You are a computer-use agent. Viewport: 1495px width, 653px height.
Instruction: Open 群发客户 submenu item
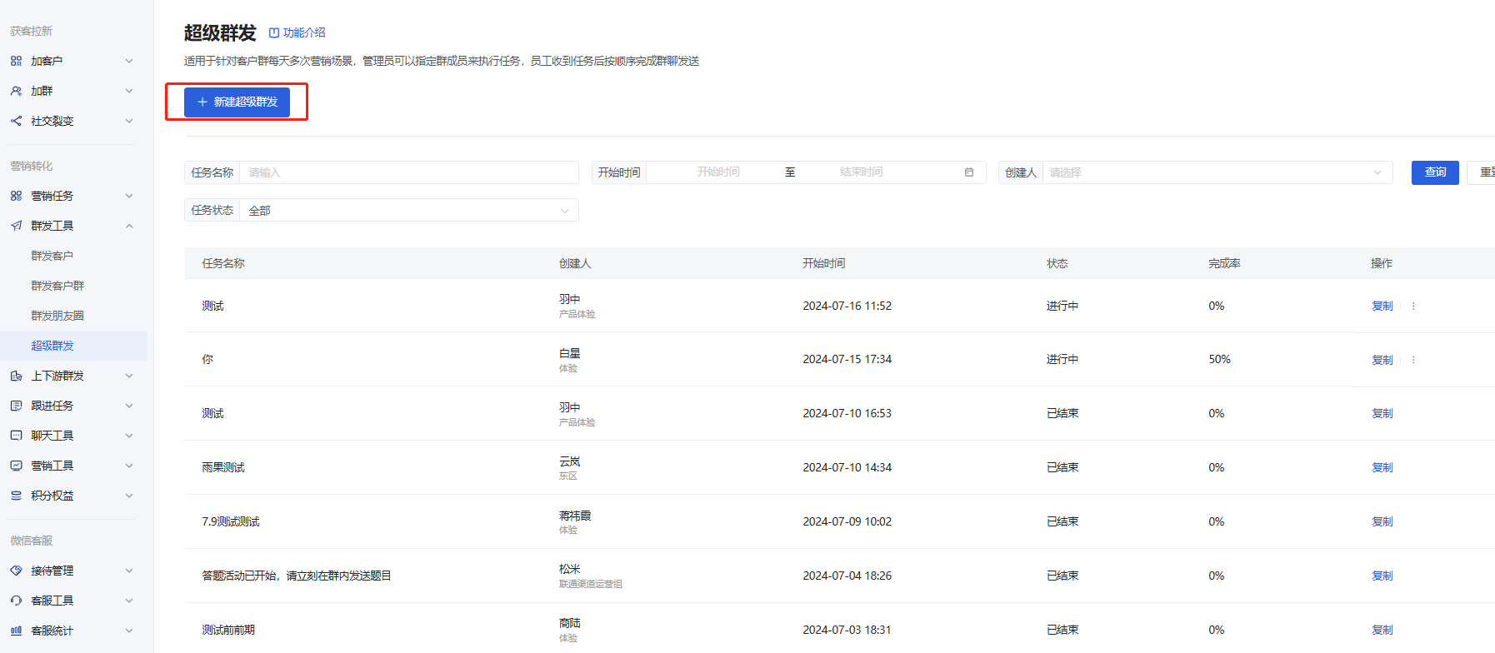click(x=52, y=256)
